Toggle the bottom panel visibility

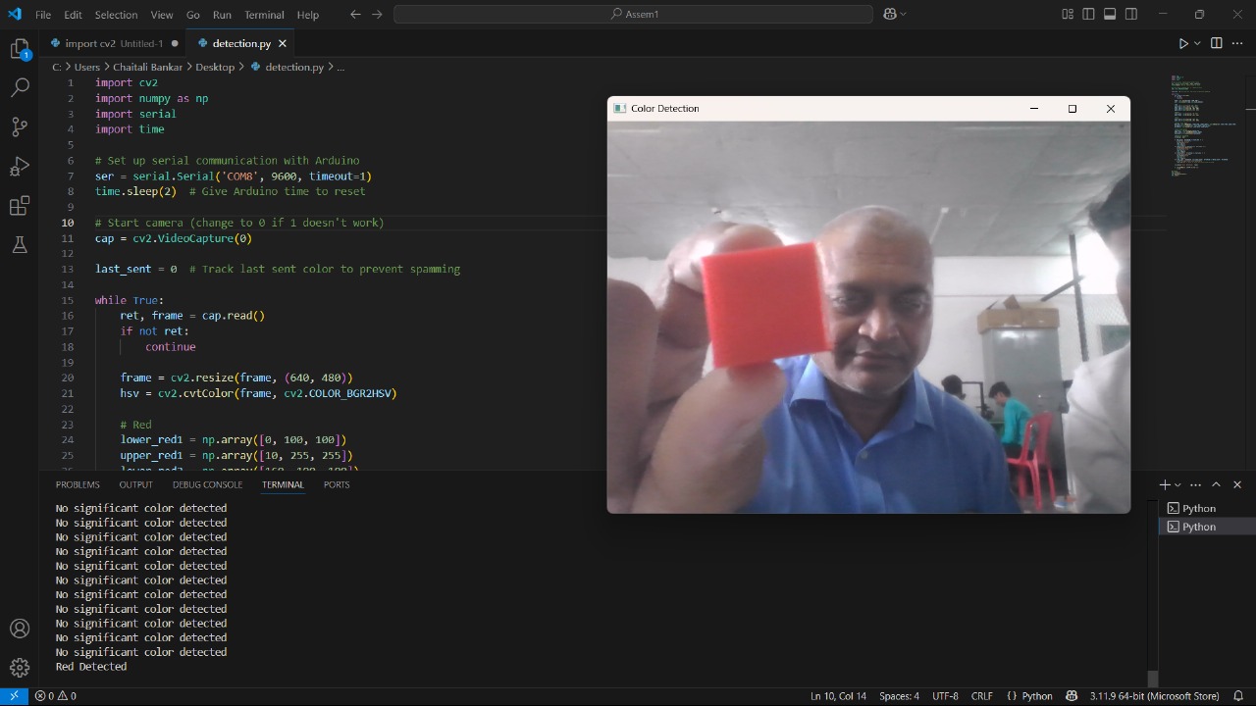[1110, 14]
